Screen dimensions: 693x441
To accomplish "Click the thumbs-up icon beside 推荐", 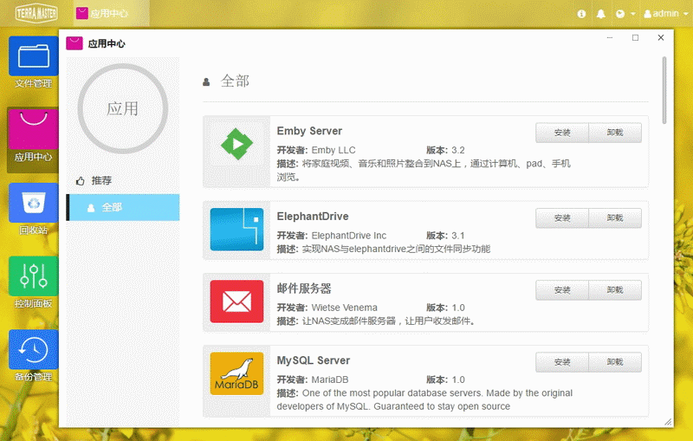I will [x=80, y=181].
